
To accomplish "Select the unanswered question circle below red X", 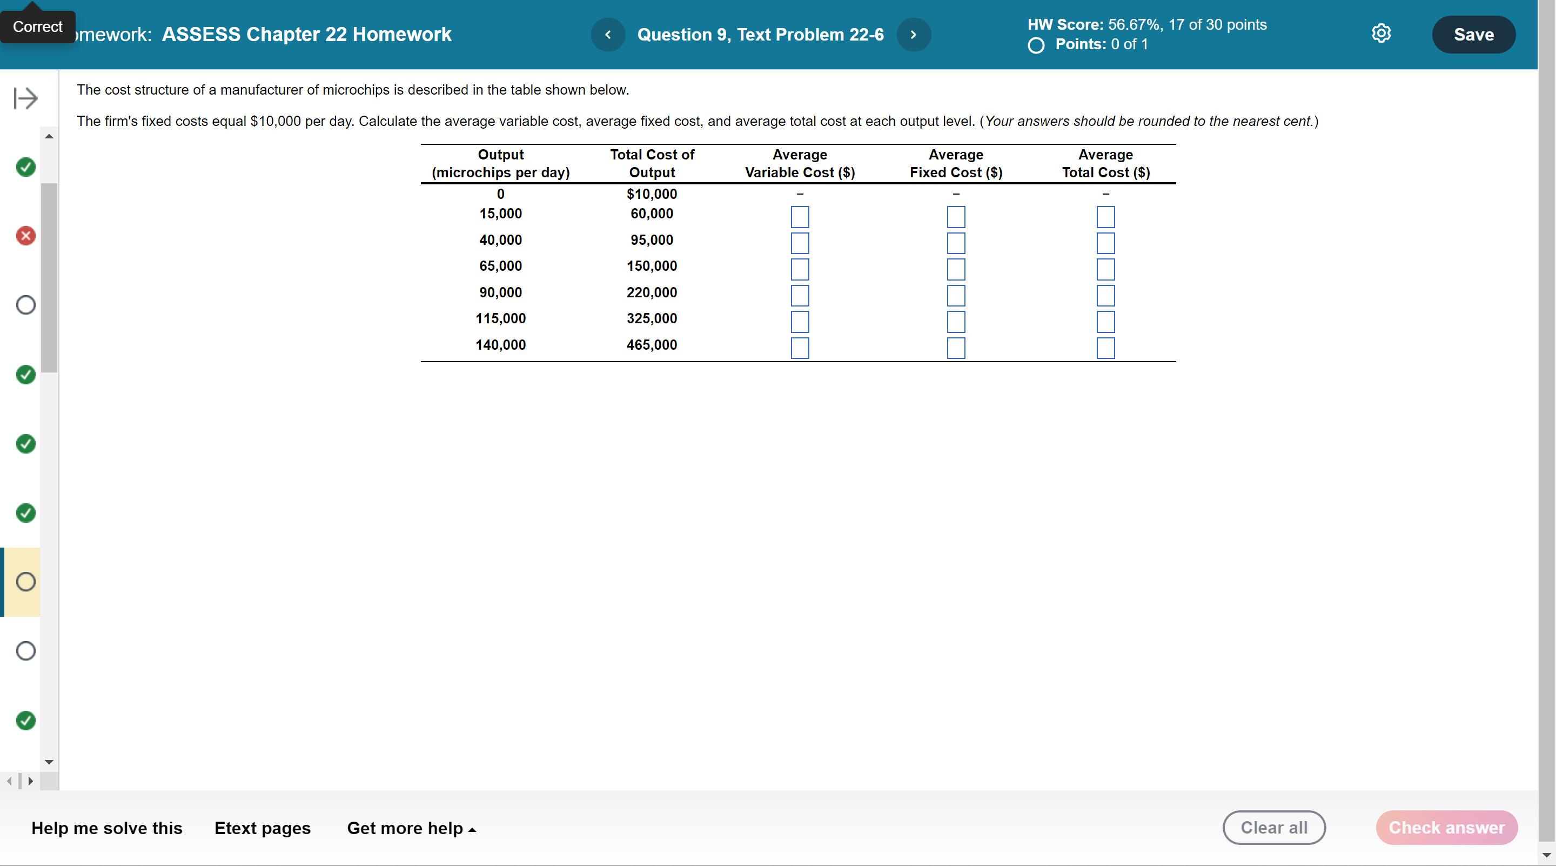I will (25, 304).
